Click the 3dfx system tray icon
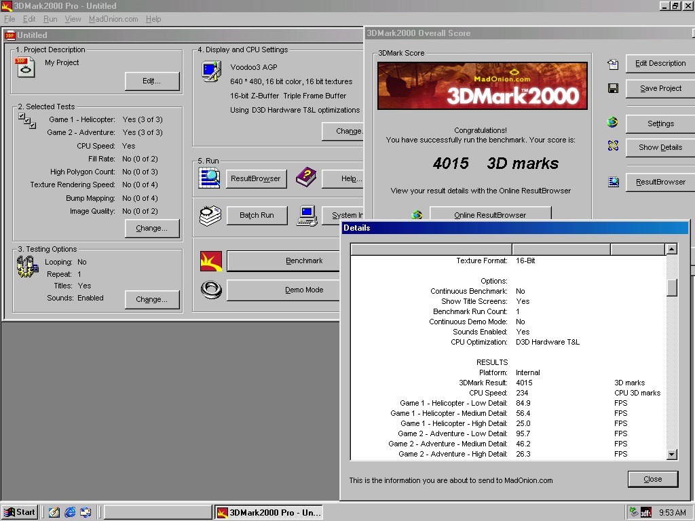This screenshot has width=695, height=521. click(646, 513)
